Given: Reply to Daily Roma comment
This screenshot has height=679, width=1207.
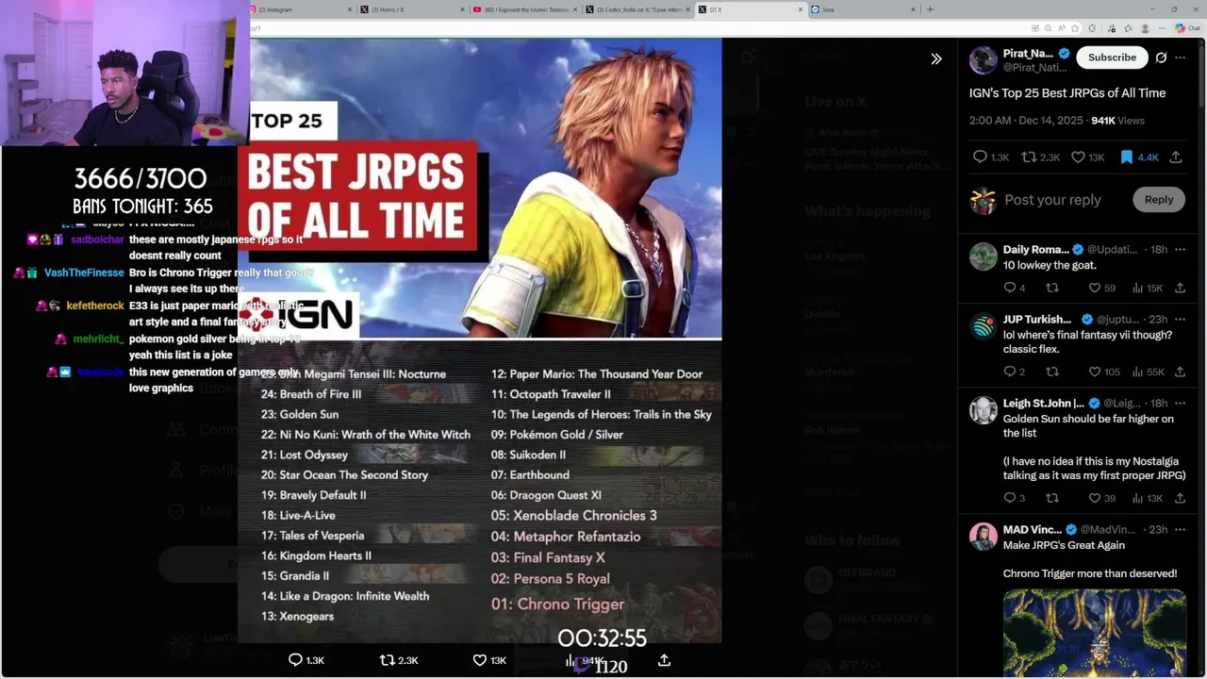Looking at the screenshot, I should pos(1009,288).
